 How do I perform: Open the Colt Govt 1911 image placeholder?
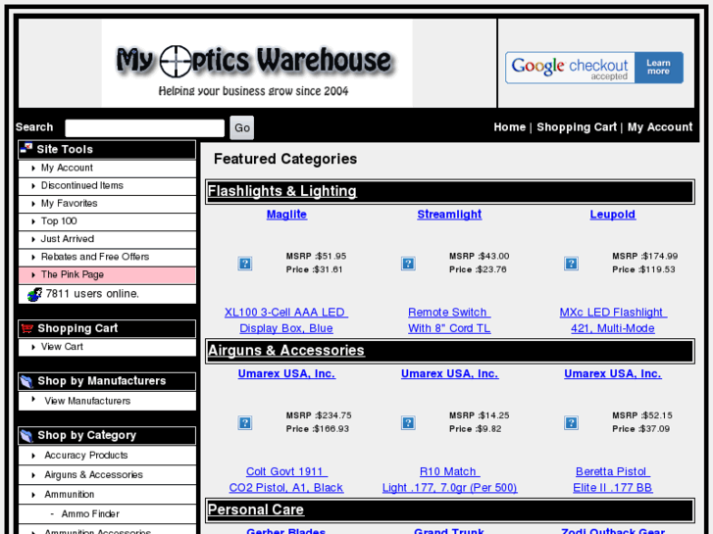click(245, 422)
